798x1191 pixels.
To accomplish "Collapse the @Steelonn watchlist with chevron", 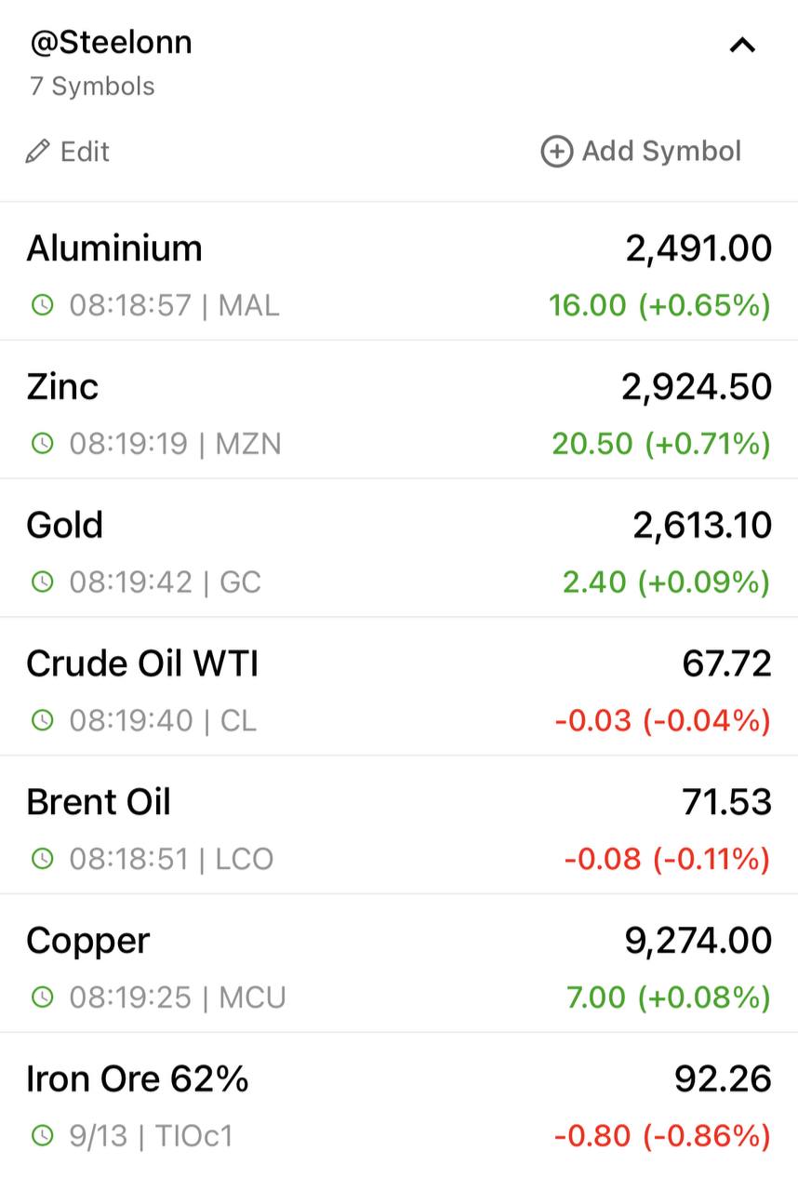I will click(x=742, y=45).
